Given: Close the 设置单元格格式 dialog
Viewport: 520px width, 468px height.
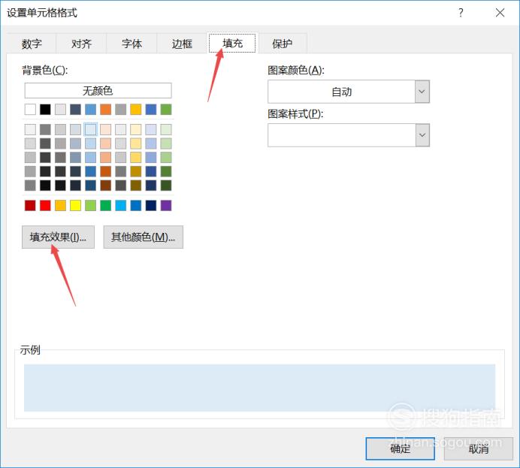Looking at the screenshot, I should point(500,13).
